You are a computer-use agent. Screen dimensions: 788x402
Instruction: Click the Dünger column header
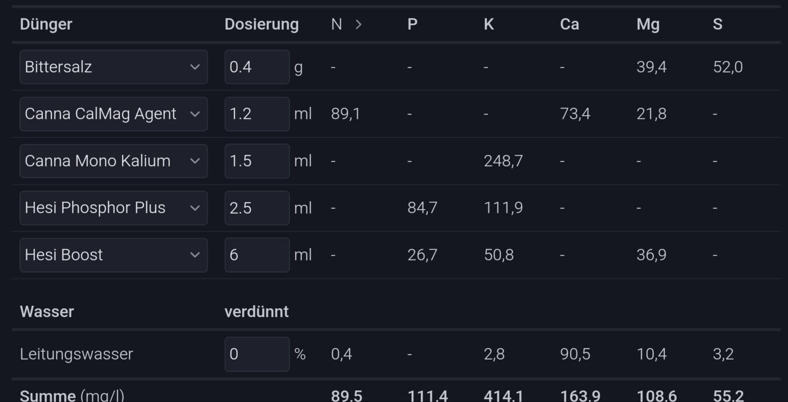(46, 24)
